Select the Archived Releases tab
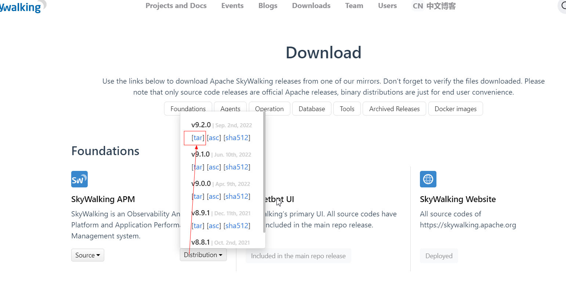The image size is (566, 289). pos(394,109)
